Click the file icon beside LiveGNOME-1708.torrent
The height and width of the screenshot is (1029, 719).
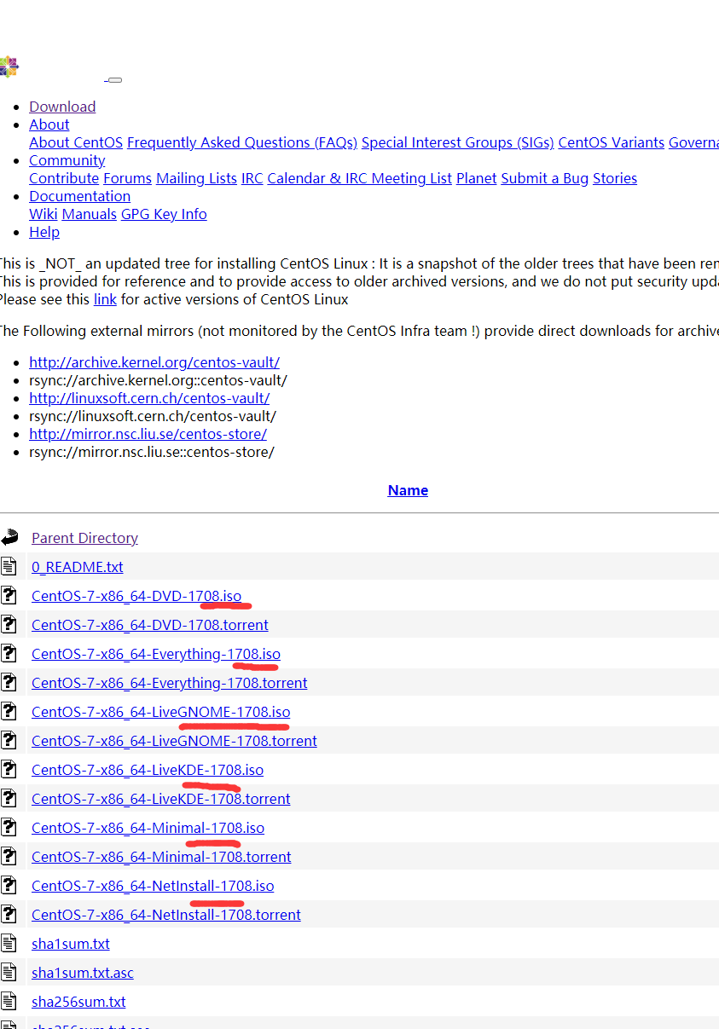coord(9,740)
